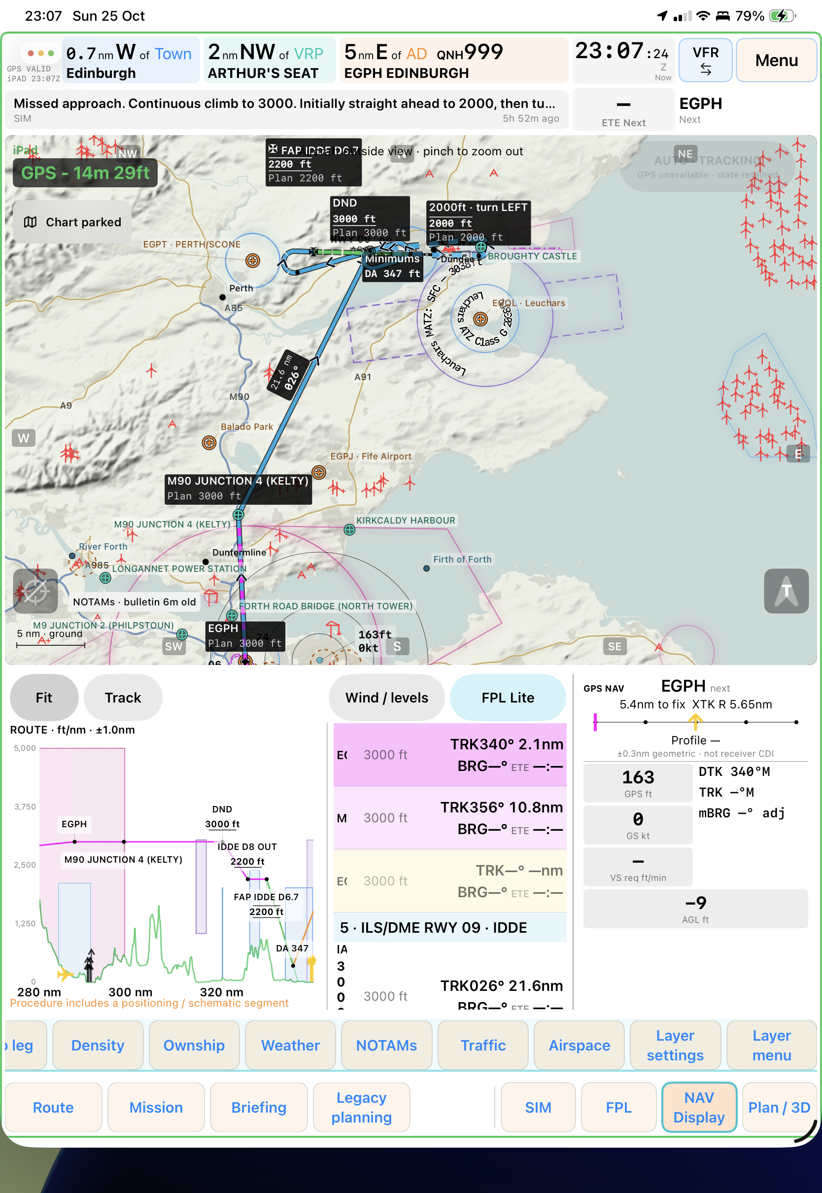Screen dimensions: 822x1193
Task: Tap the battery icon in status bar
Action: [783, 16]
